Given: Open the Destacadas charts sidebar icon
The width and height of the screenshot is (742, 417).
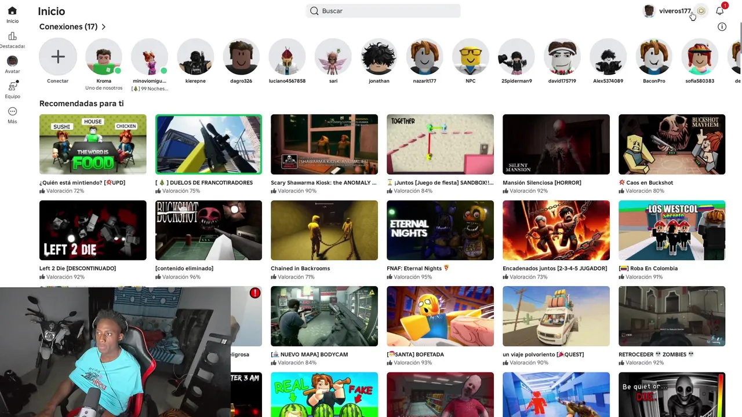Looking at the screenshot, I should pyautogui.click(x=12, y=36).
